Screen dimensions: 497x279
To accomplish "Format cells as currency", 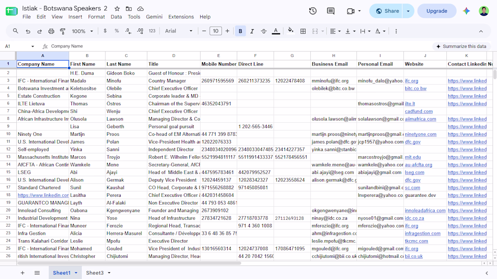I will 105,31.
